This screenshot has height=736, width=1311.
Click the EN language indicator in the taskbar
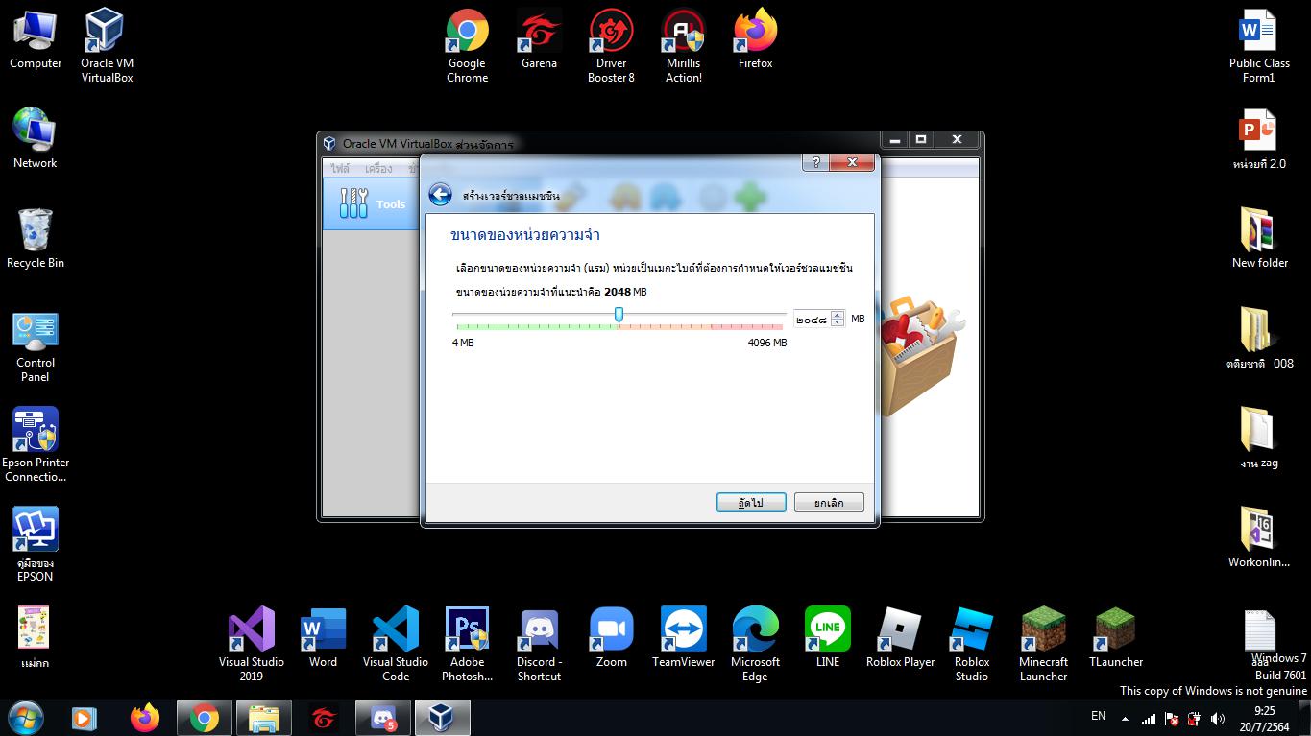click(1098, 716)
